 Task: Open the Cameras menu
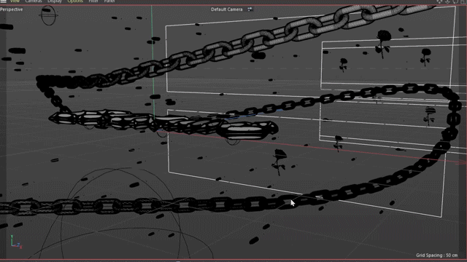click(34, 1)
